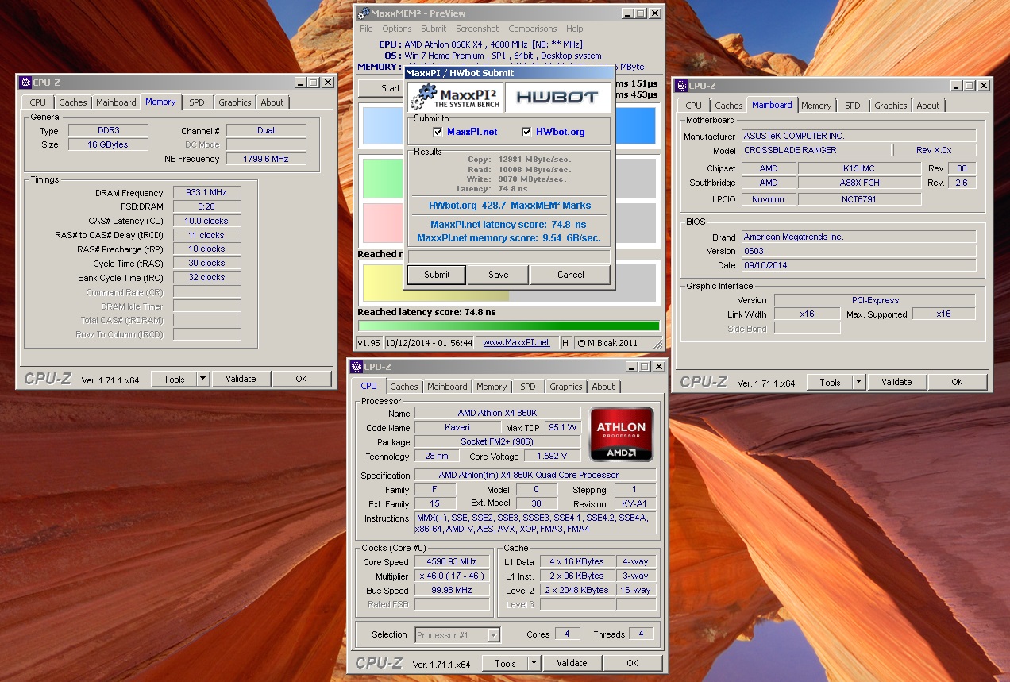Click OK in CPU tab window
The height and width of the screenshot is (682, 1010).
[632, 663]
